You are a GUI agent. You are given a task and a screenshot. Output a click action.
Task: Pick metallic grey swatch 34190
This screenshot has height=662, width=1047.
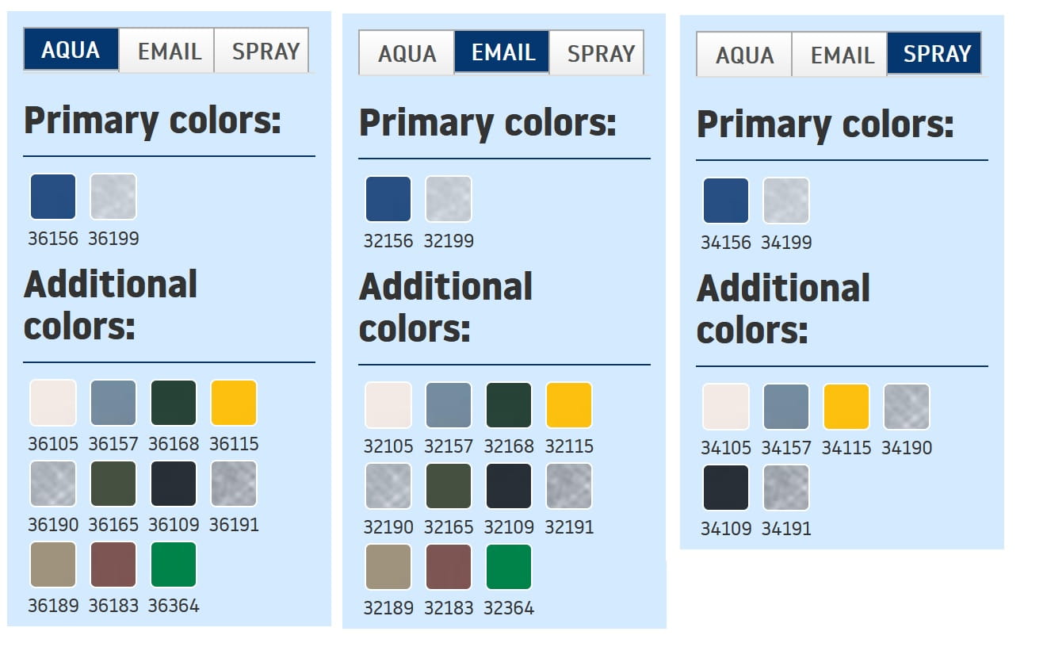[x=907, y=407]
